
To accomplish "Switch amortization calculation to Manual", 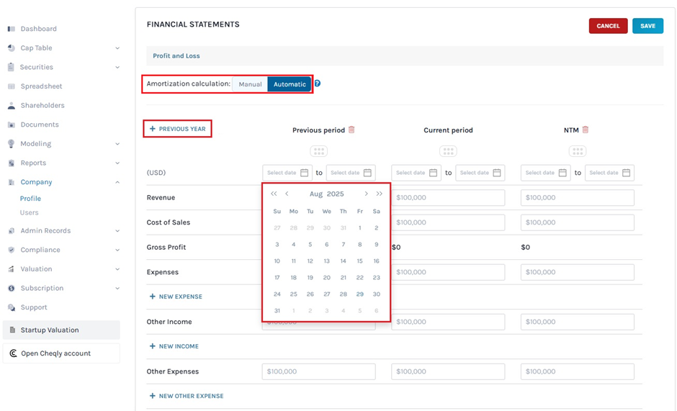I will (x=250, y=84).
